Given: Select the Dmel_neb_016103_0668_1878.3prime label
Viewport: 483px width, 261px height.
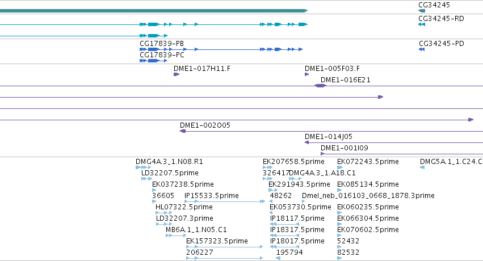Looking at the screenshot, I should click(x=368, y=196).
